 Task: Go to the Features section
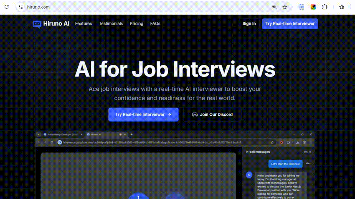click(x=83, y=23)
